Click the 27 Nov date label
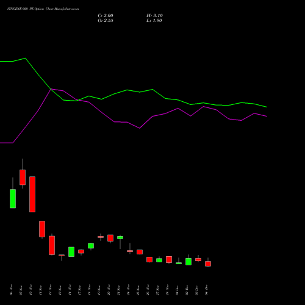 (x=157, y=290)
